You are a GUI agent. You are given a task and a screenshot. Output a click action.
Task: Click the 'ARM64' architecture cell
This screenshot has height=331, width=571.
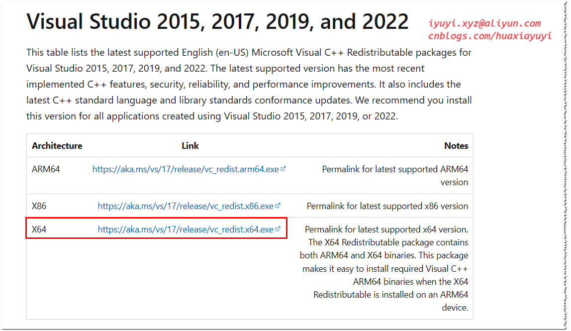coord(46,170)
